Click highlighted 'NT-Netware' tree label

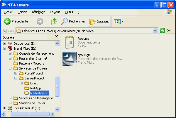click(39, 93)
